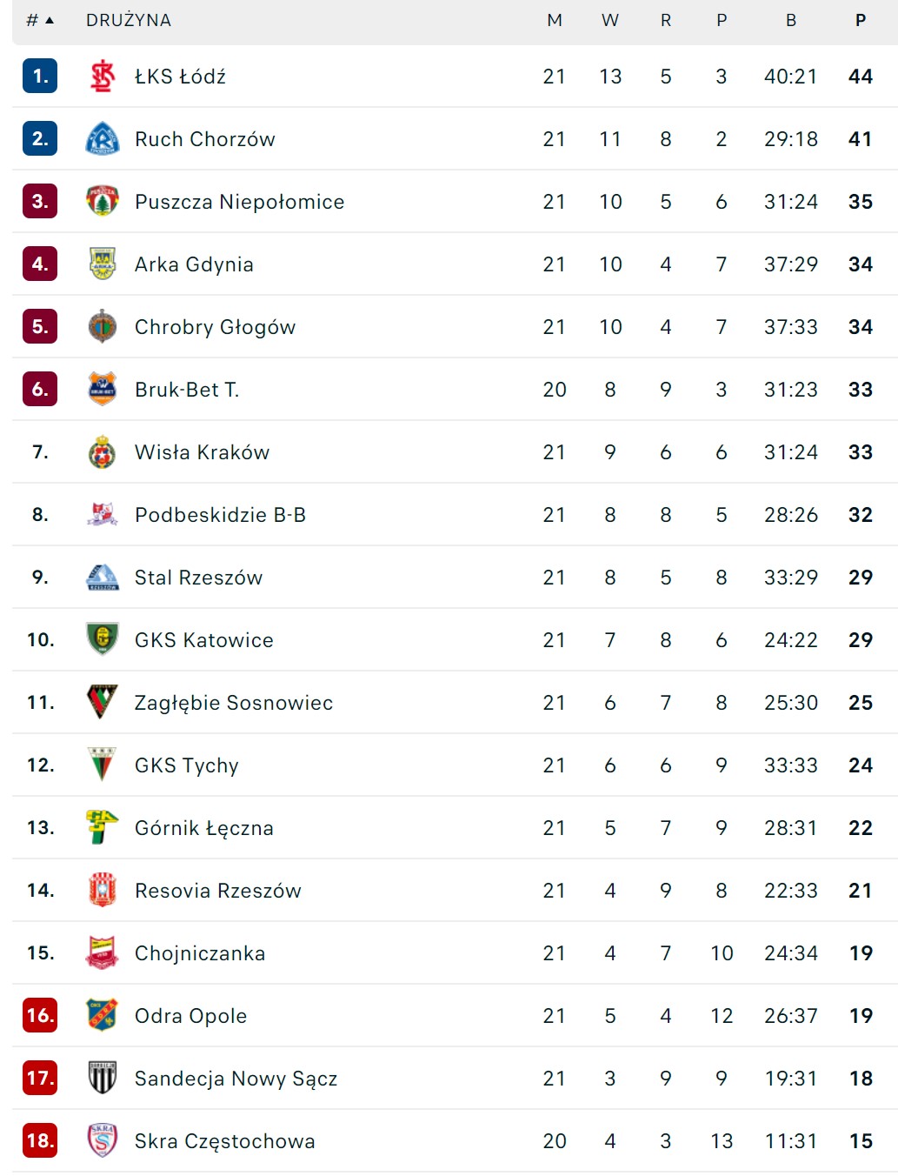The height and width of the screenshot is (1176, 898).
Task: Click the Sandecja Nowy Sącz striped crest
Action: (103, 1079)
